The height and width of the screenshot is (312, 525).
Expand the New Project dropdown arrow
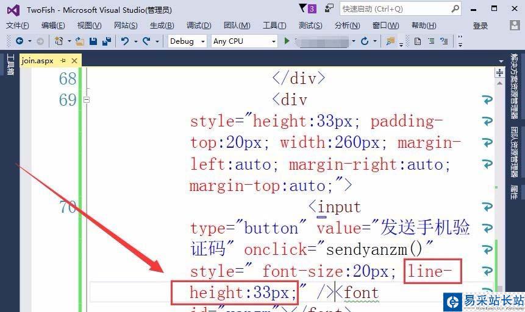click(x=70, y=41)
